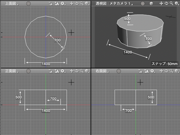This screenshot has height=135, width=180.
Task: Click the shading sphere icon in the perspective view
Action: coord(176,4)
